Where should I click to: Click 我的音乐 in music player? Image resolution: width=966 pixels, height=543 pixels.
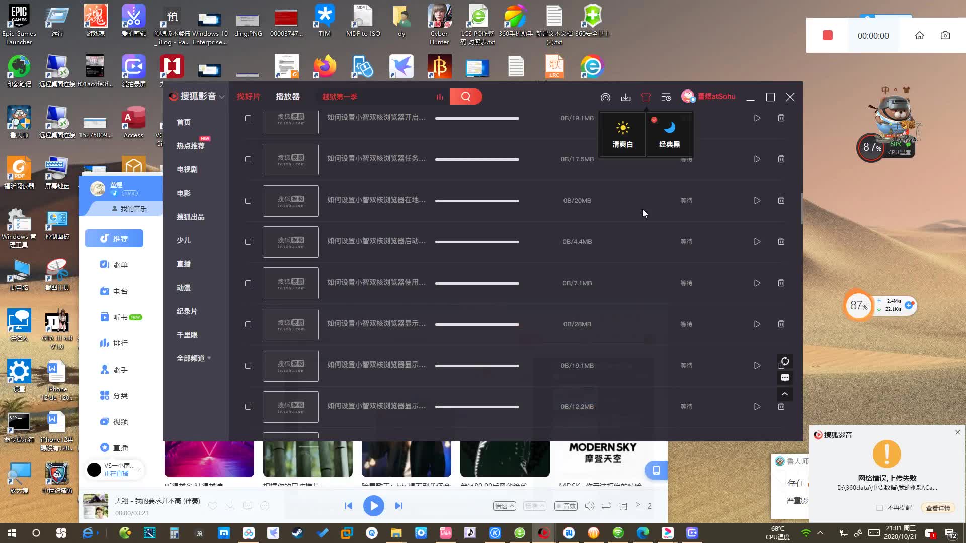click(x=129, y=209)
